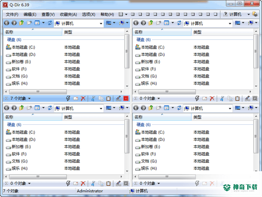Sort by 类型 column in top-left pane
The image size is (262, 197).
[93, 32]
